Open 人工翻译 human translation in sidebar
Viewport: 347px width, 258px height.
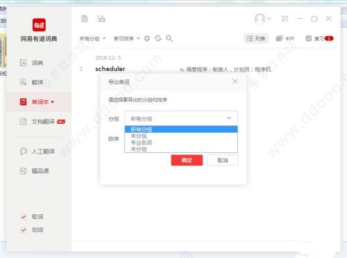tap(37, 151)
